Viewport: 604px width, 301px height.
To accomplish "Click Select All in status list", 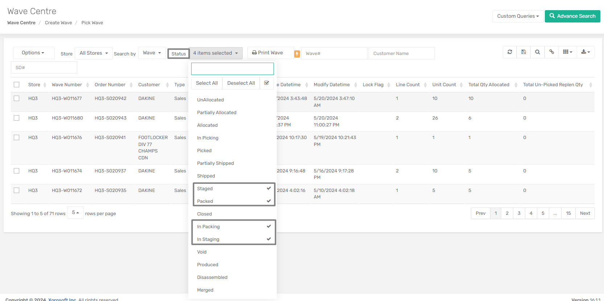I will pyautogui.click(x=207, y=83).
